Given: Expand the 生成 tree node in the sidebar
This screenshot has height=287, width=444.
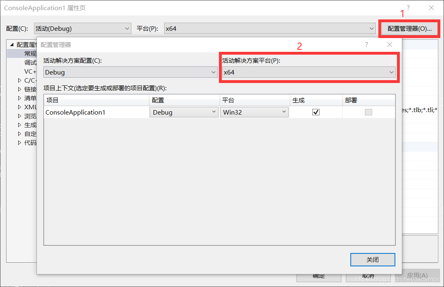Looking at the screenshot, I should [x=19, y=125].
